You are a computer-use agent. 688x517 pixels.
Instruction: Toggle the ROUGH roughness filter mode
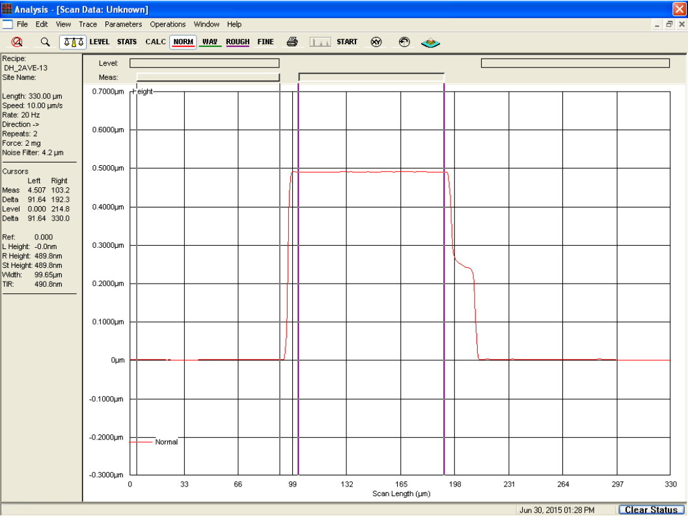[x=237, y=42]
